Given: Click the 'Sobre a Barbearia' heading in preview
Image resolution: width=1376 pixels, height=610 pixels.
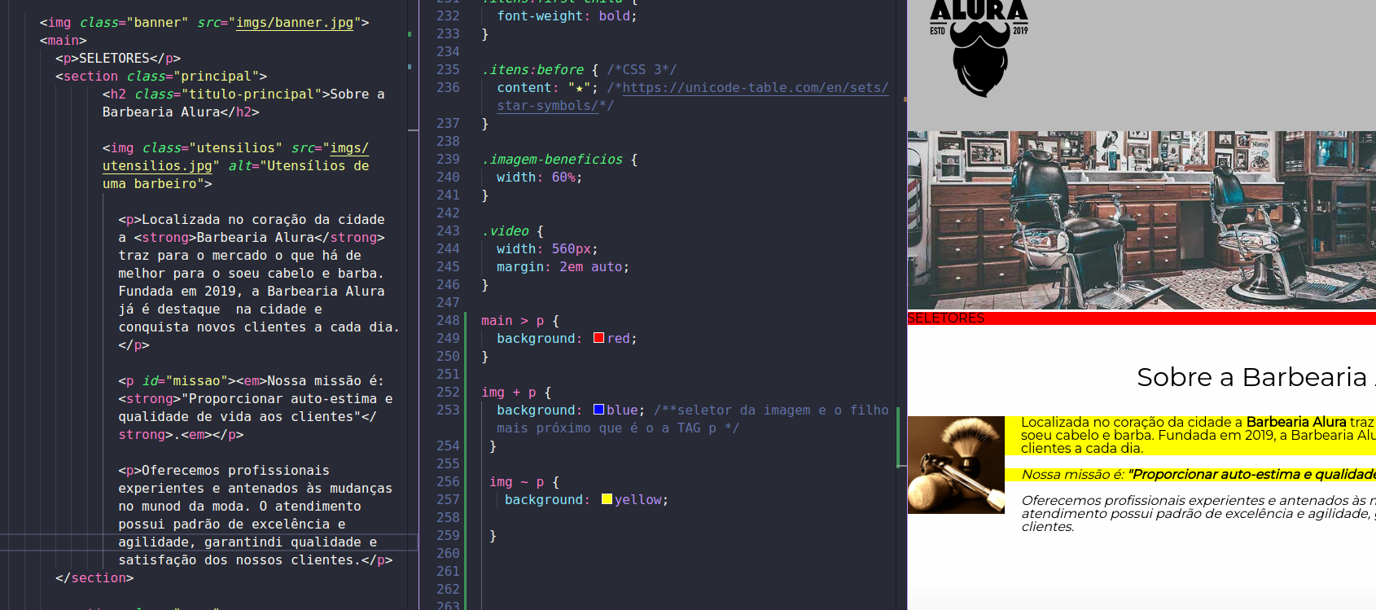Looking at the screenshot, I should point(1255,377).
